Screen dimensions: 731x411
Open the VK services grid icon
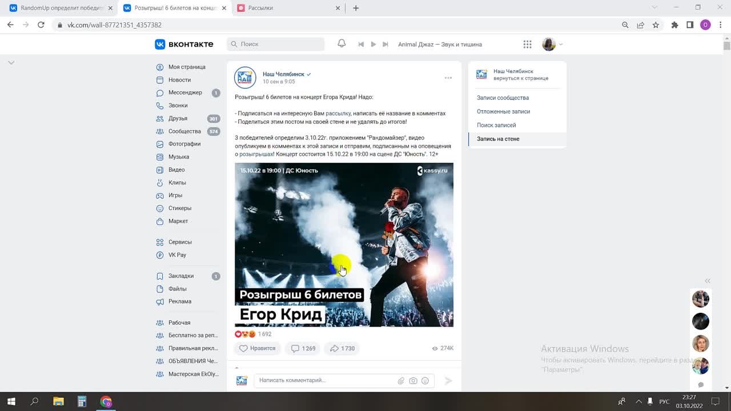[x=527, y=45]
